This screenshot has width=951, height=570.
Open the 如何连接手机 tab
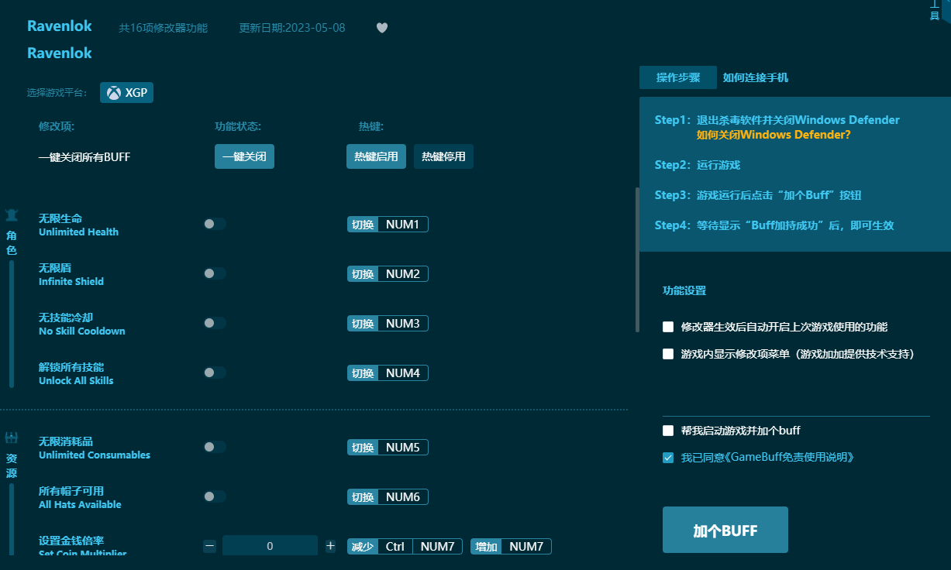tap(756, 77)
